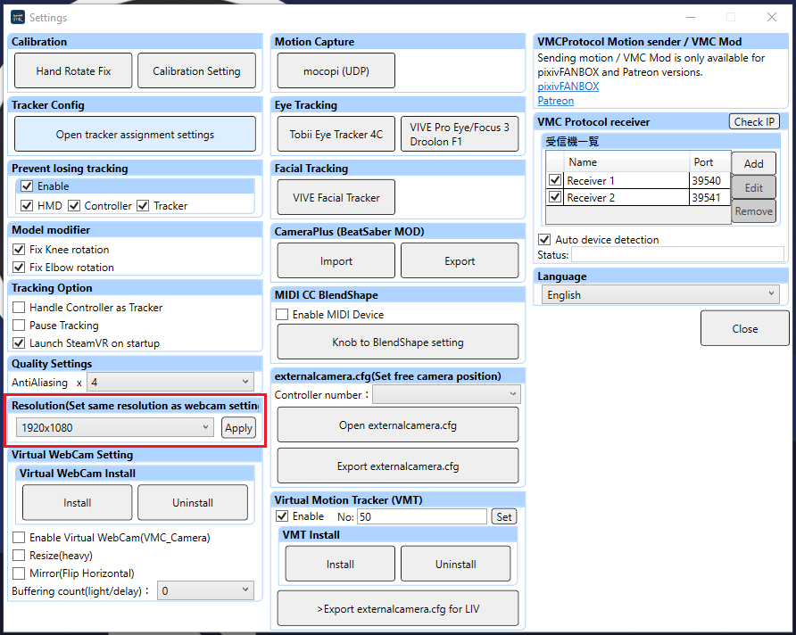
Task: Open the pixivFANBOX link
Action: click(568, 87)
